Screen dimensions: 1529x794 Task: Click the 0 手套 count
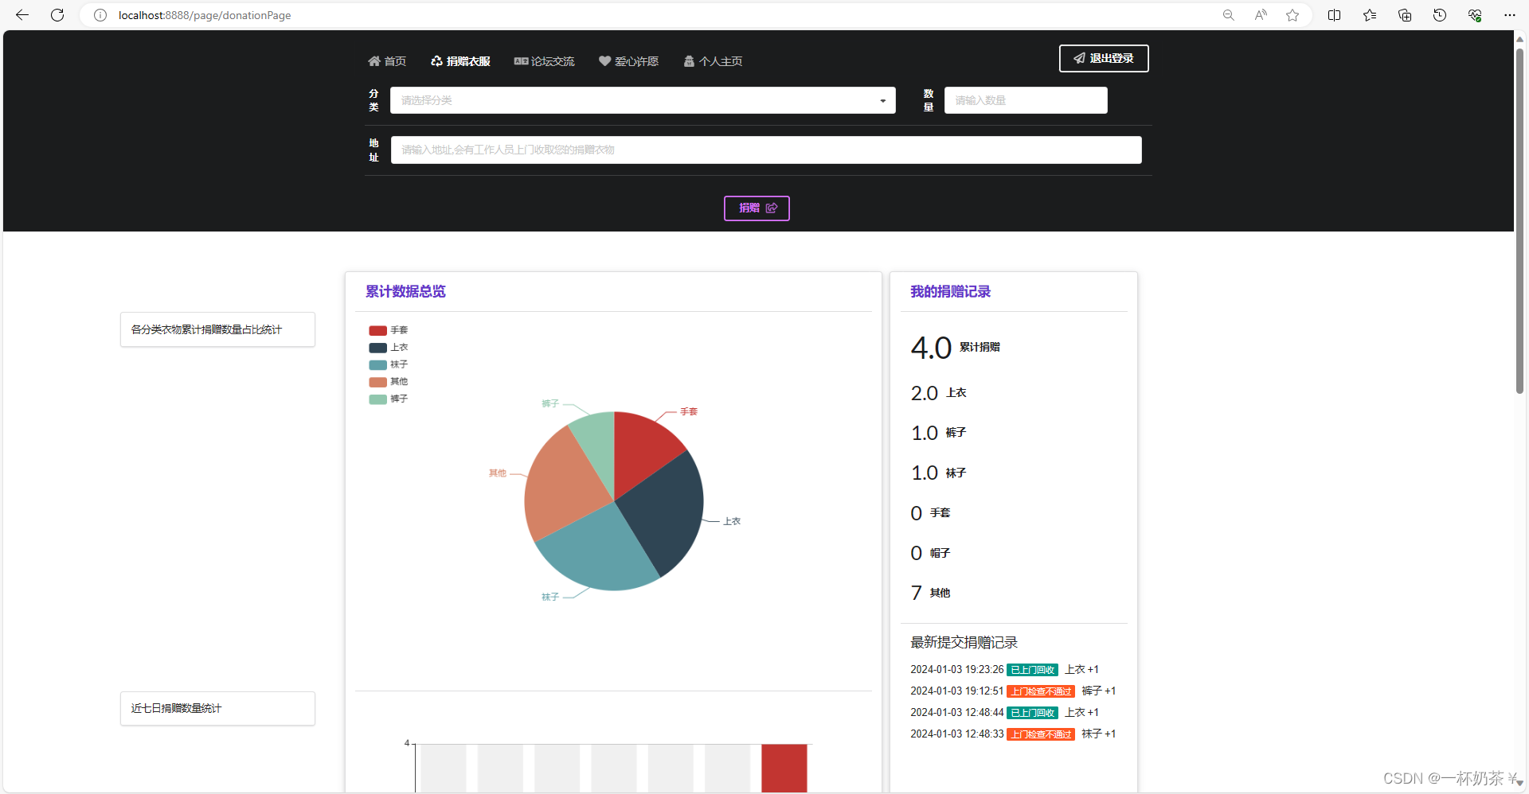click(930, 513)
